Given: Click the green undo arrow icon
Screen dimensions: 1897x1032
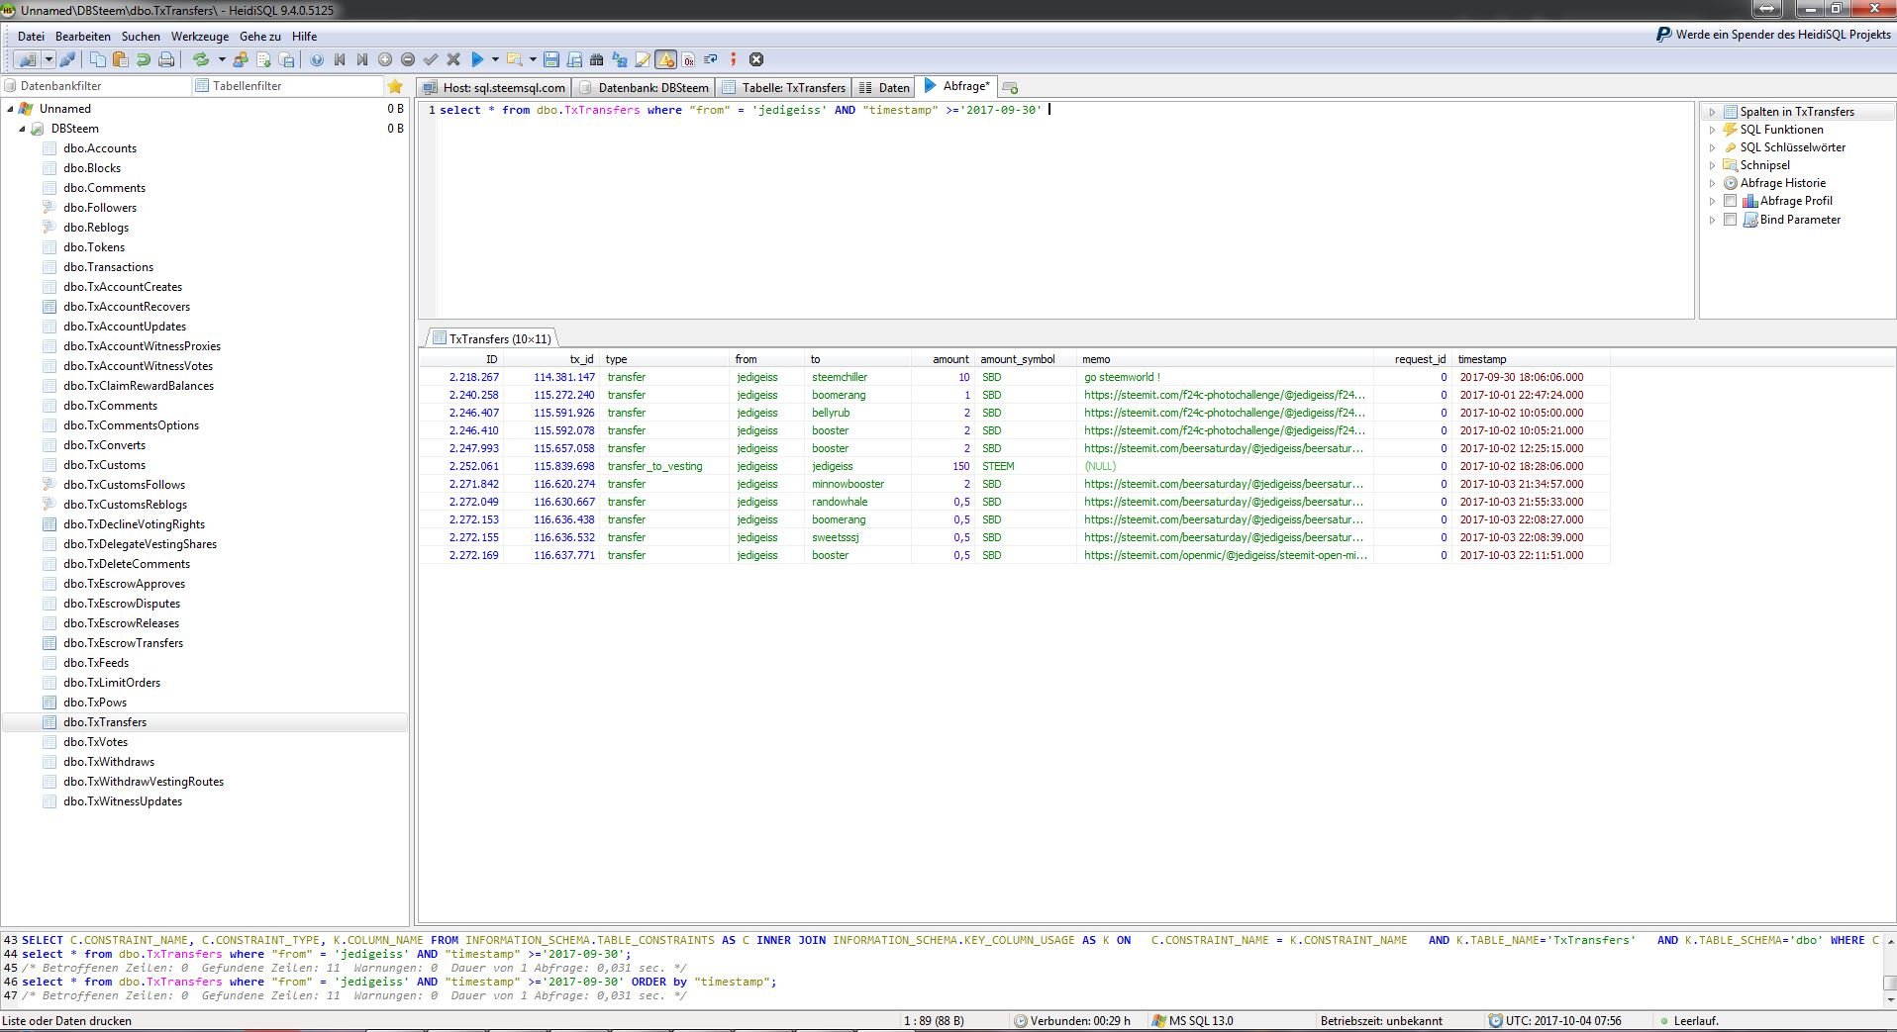Looking at the screenshot, I should pos(144,59).
